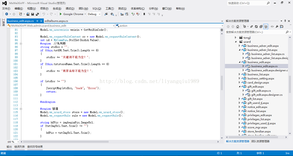293x156 pixels.
Task: Open the new project dropdown arrow
Action: pyautogui.click(x=24, y=14)
